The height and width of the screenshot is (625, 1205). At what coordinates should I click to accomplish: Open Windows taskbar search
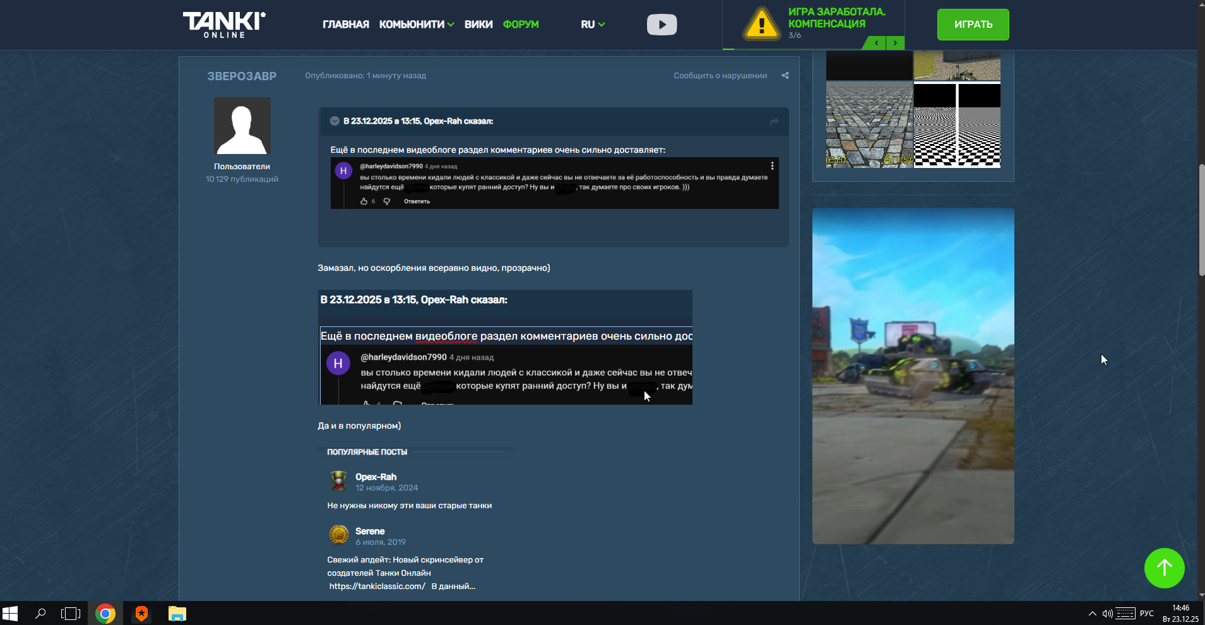click(40, 614)
